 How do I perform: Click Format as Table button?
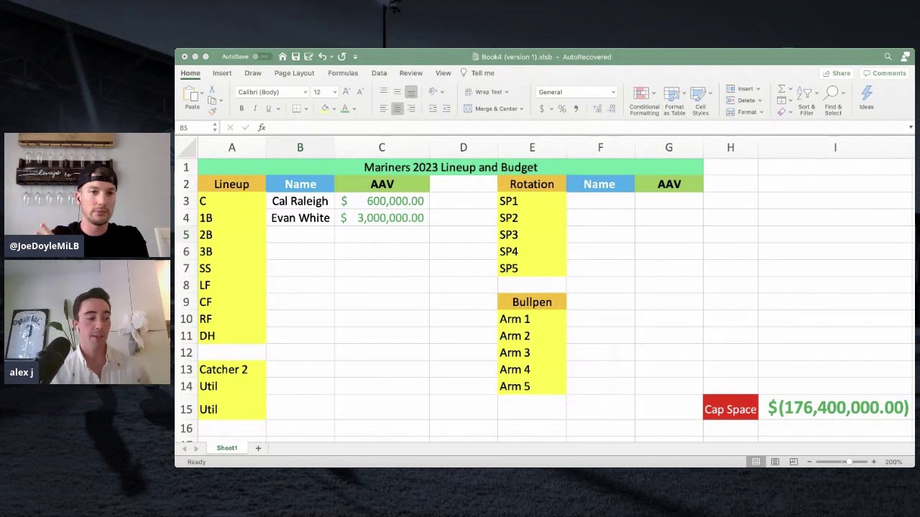[674, 101]
